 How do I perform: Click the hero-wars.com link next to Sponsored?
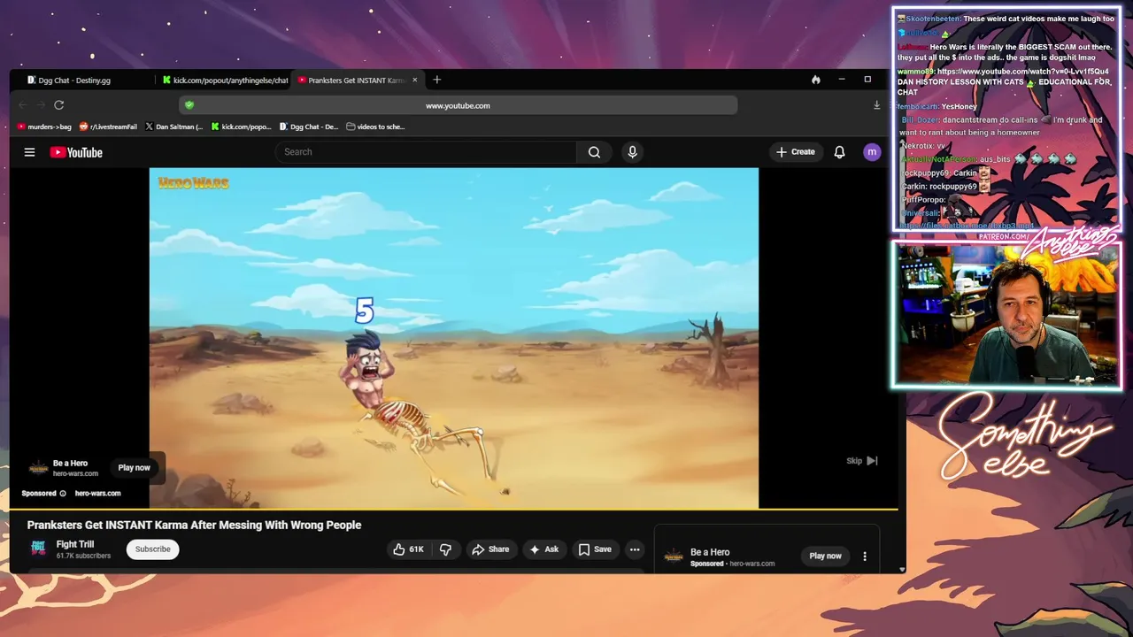click(x=97, y=494)
